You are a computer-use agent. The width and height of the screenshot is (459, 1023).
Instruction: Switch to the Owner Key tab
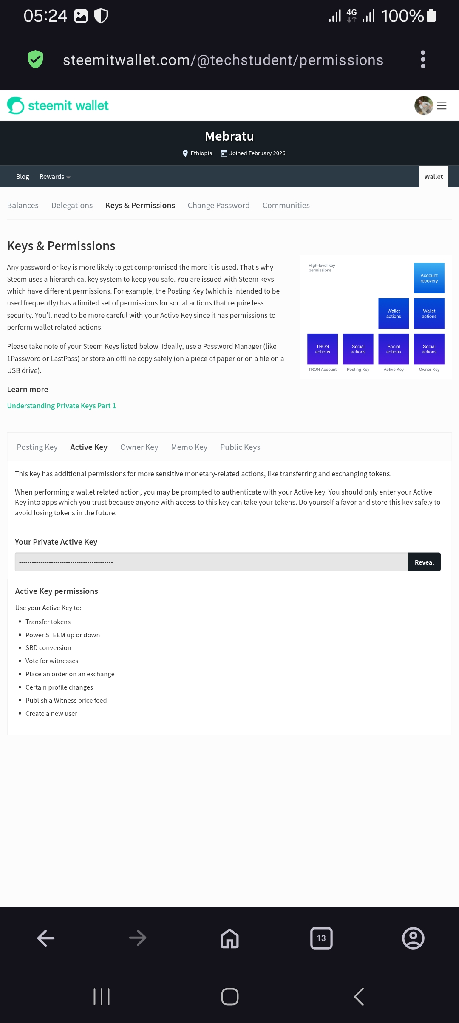139,447
